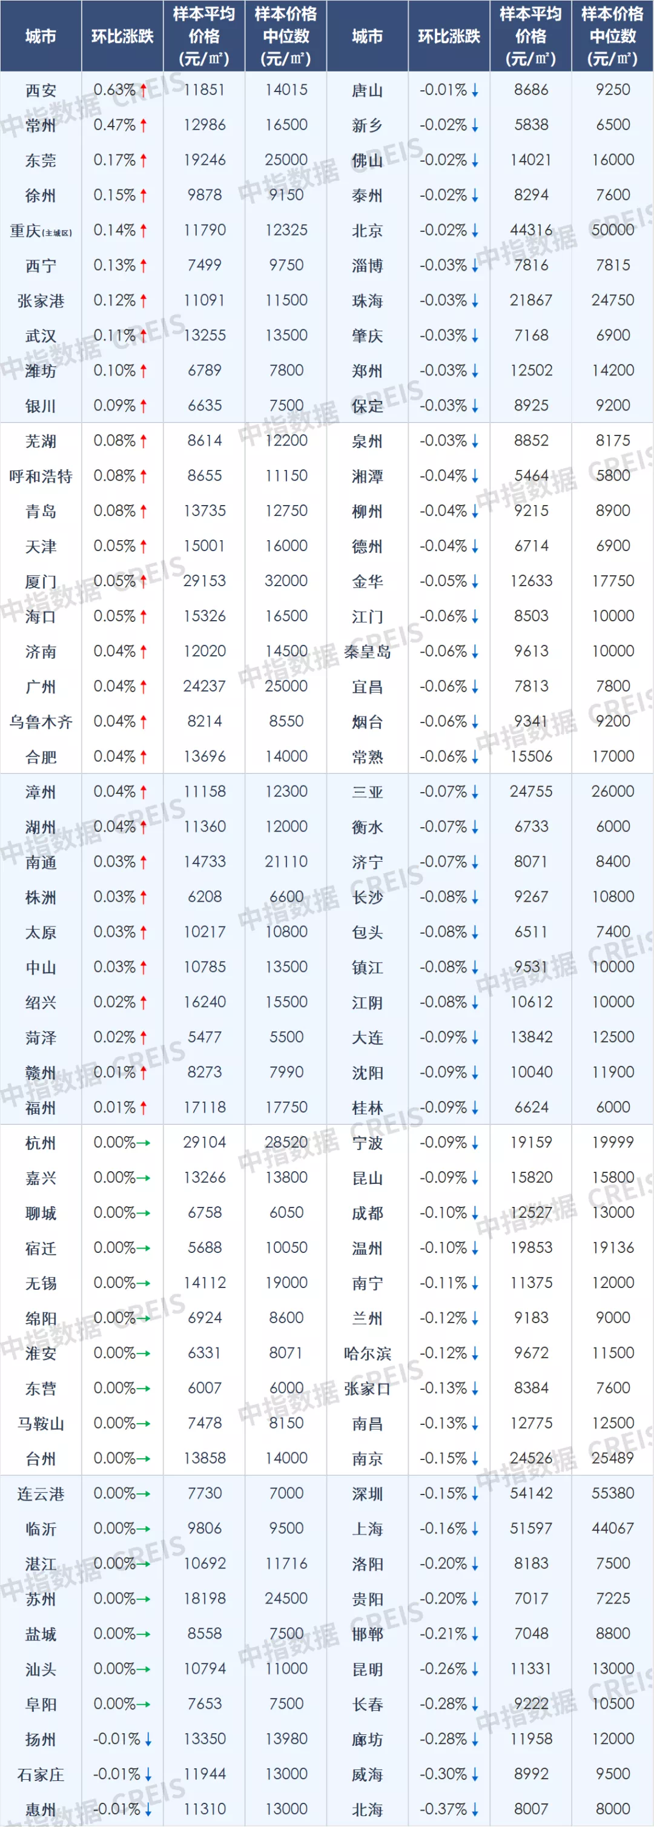This screenshot has width=654, height=1827.
Task: Click average price 11851
Action: pos(204,90)
